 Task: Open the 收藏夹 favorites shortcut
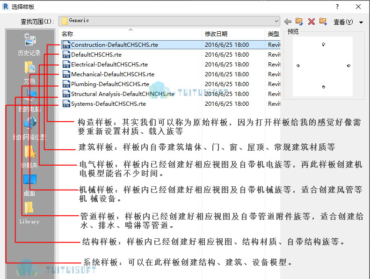coord(29,157)
